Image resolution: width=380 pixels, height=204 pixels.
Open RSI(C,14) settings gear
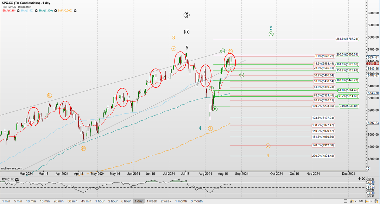(x=16, y=180)
